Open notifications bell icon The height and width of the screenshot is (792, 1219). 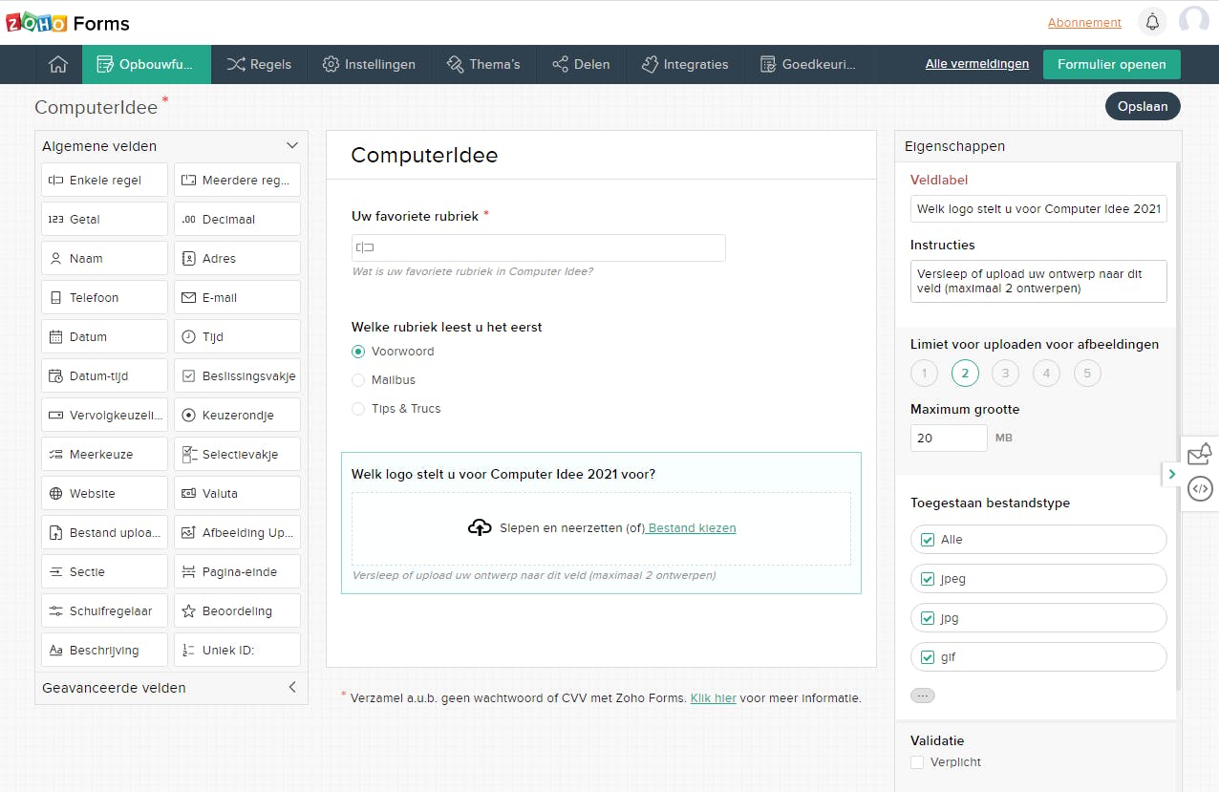click(x=1153, y=22)
